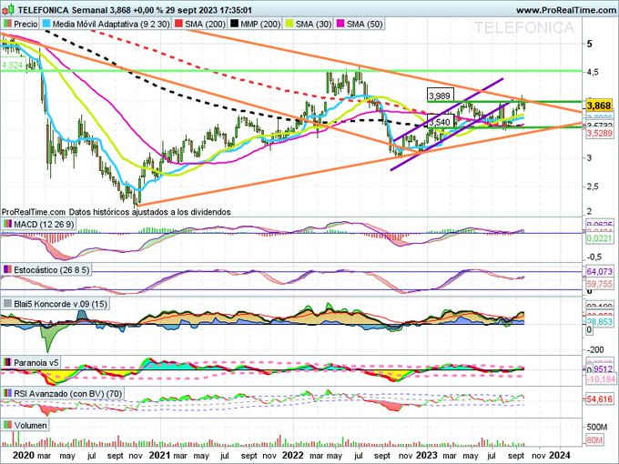Select the SMA (30) legend label
This screenshot has height=464, width=619.
(313, 24)
